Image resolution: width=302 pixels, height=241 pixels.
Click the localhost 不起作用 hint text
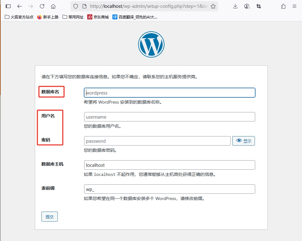[x=150, y=174]
